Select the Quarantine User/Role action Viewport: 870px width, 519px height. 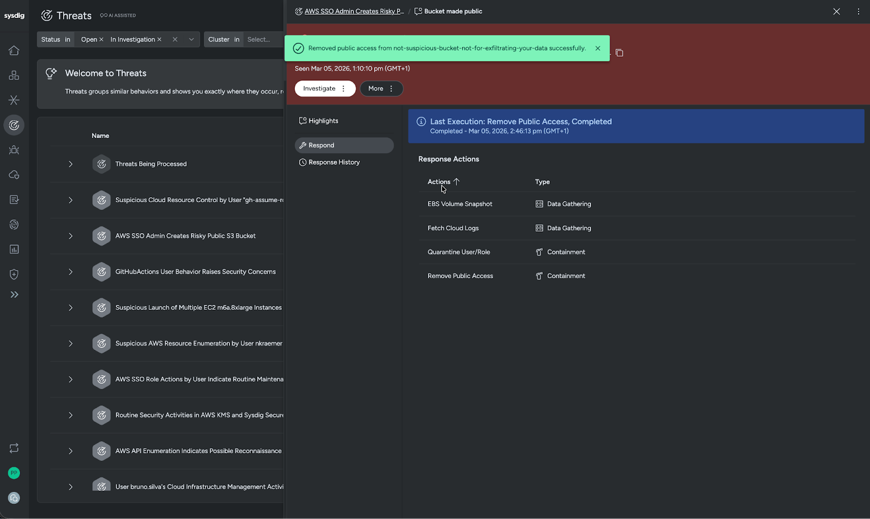tap(459, 252)
